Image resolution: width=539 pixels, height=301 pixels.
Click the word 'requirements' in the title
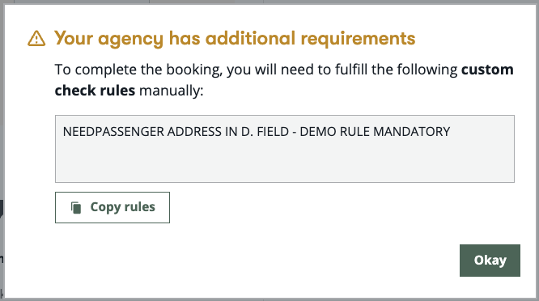click(x=358, y=38)
